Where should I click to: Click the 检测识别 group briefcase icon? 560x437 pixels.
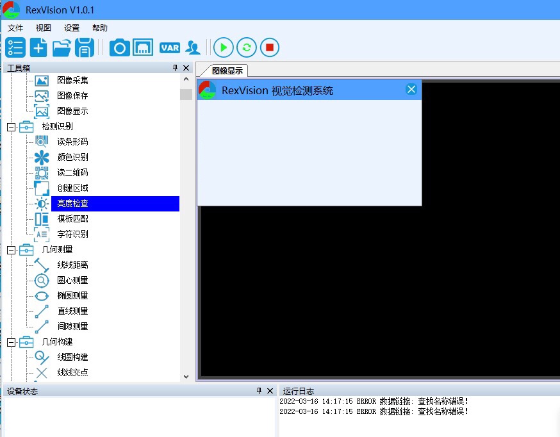[26, 127]
